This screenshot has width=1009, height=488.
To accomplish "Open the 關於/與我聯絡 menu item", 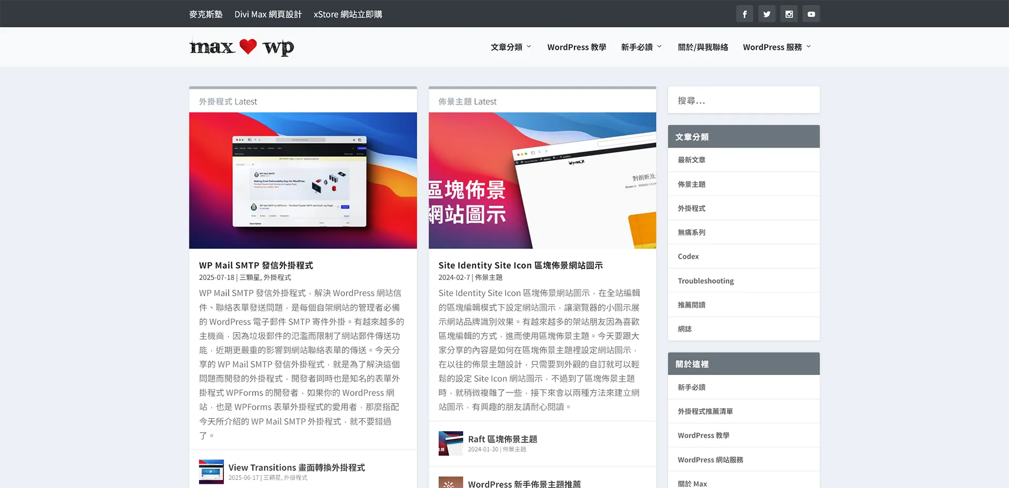I will (x=703, y=47).
